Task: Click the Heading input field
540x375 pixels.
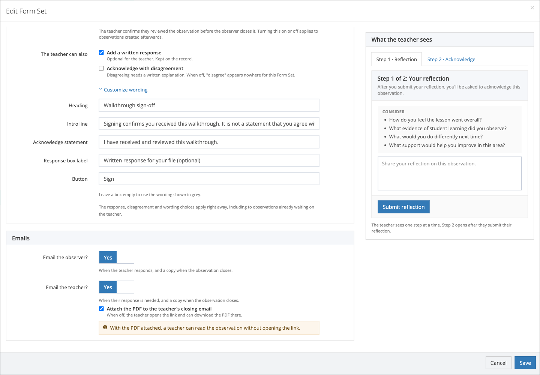Action: [x=209, y=105]
